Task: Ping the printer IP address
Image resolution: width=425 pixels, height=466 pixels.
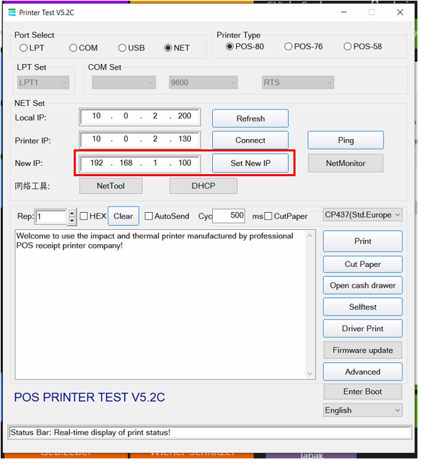Action: pyautogui.click(x=345, y=140)
